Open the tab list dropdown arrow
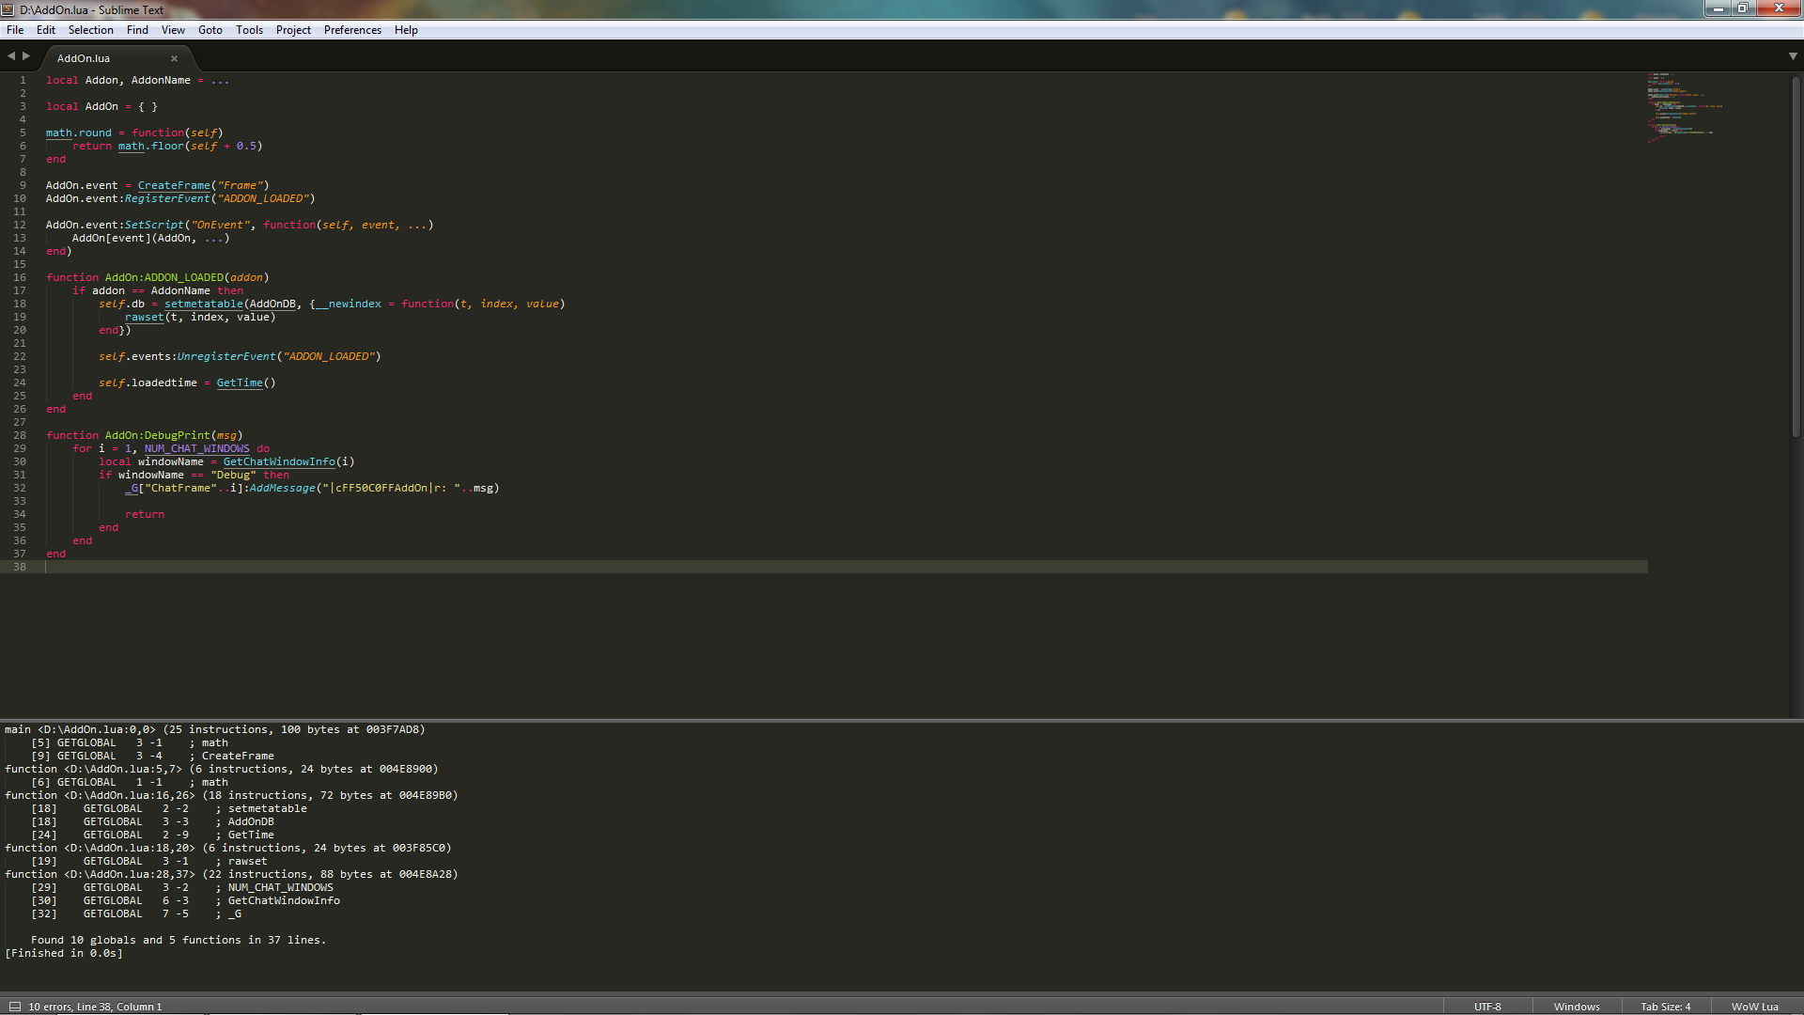Screen dimensions: 1804x1015 pos(1793,56)
